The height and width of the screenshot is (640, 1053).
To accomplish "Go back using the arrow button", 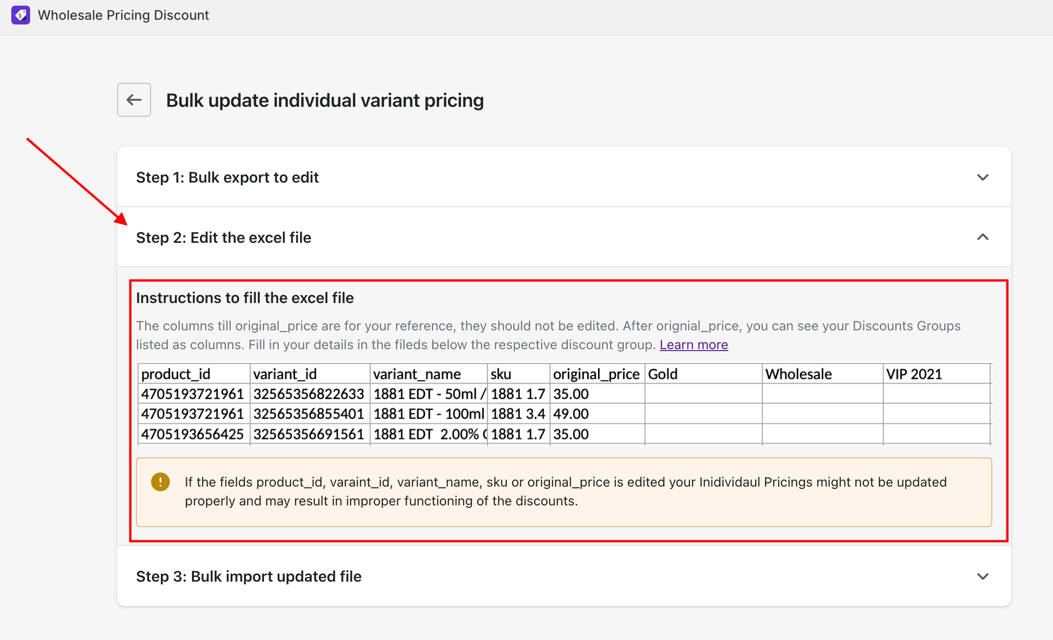I will pos(134,100).
